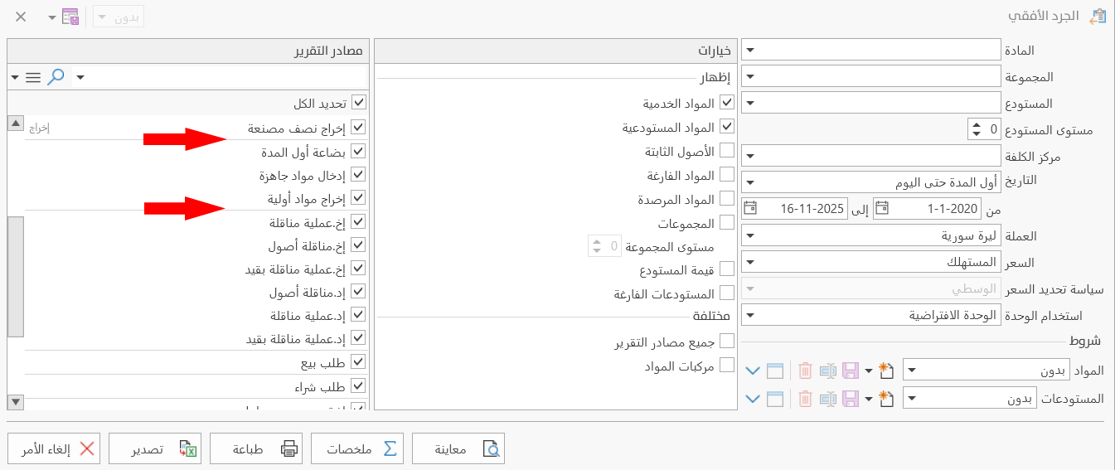Open the التاريخ period dropdown
Image resolution: width=1115 pixels, height=470 pixels.
[x=749, y=182]
